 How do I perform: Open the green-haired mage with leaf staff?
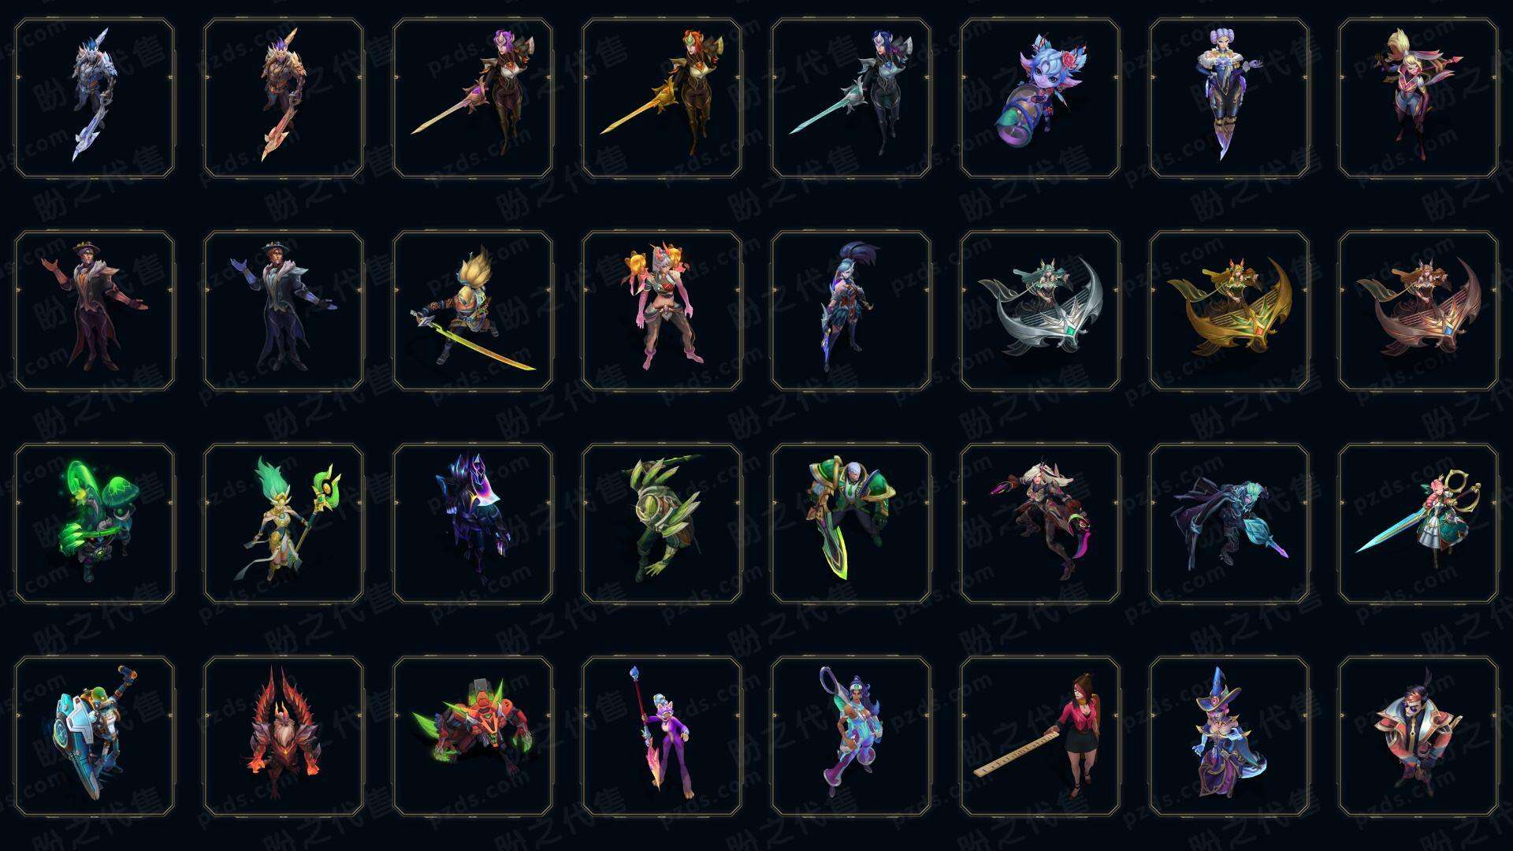tap(284, 524)
